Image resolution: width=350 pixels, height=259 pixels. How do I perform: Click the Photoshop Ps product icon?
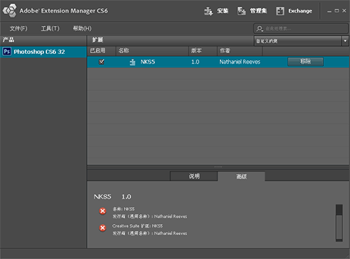click(7, 52)
